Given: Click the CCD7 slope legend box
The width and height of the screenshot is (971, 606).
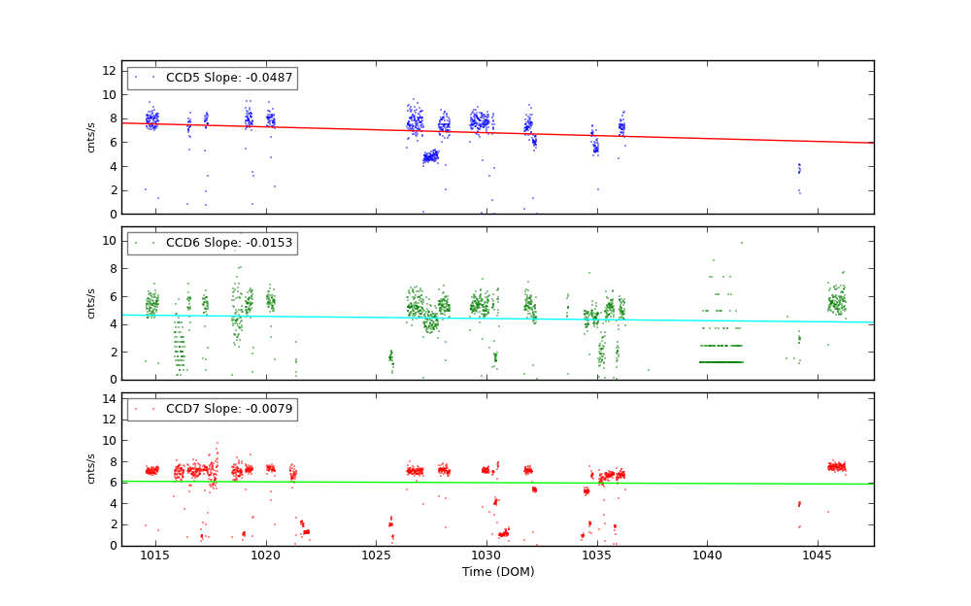Looking at the screenshot, I should tap(212, 409).
